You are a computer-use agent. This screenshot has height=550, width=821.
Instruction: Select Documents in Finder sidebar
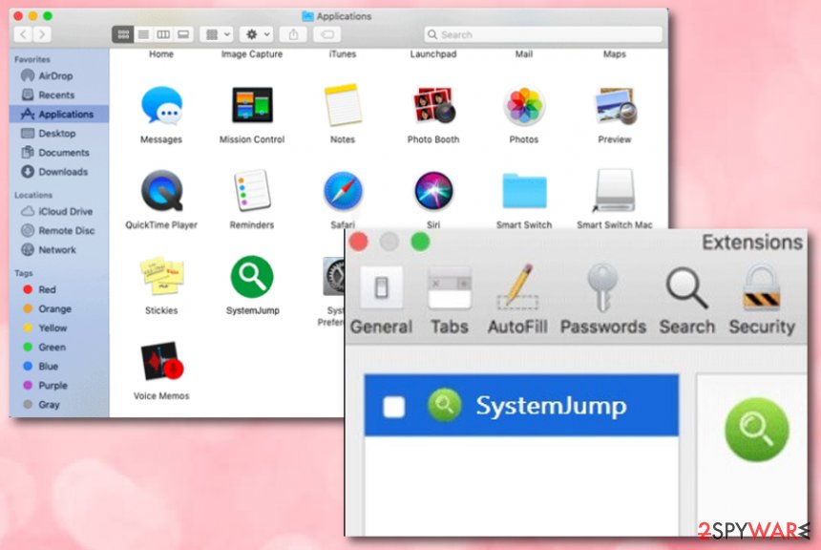point(58,153)
